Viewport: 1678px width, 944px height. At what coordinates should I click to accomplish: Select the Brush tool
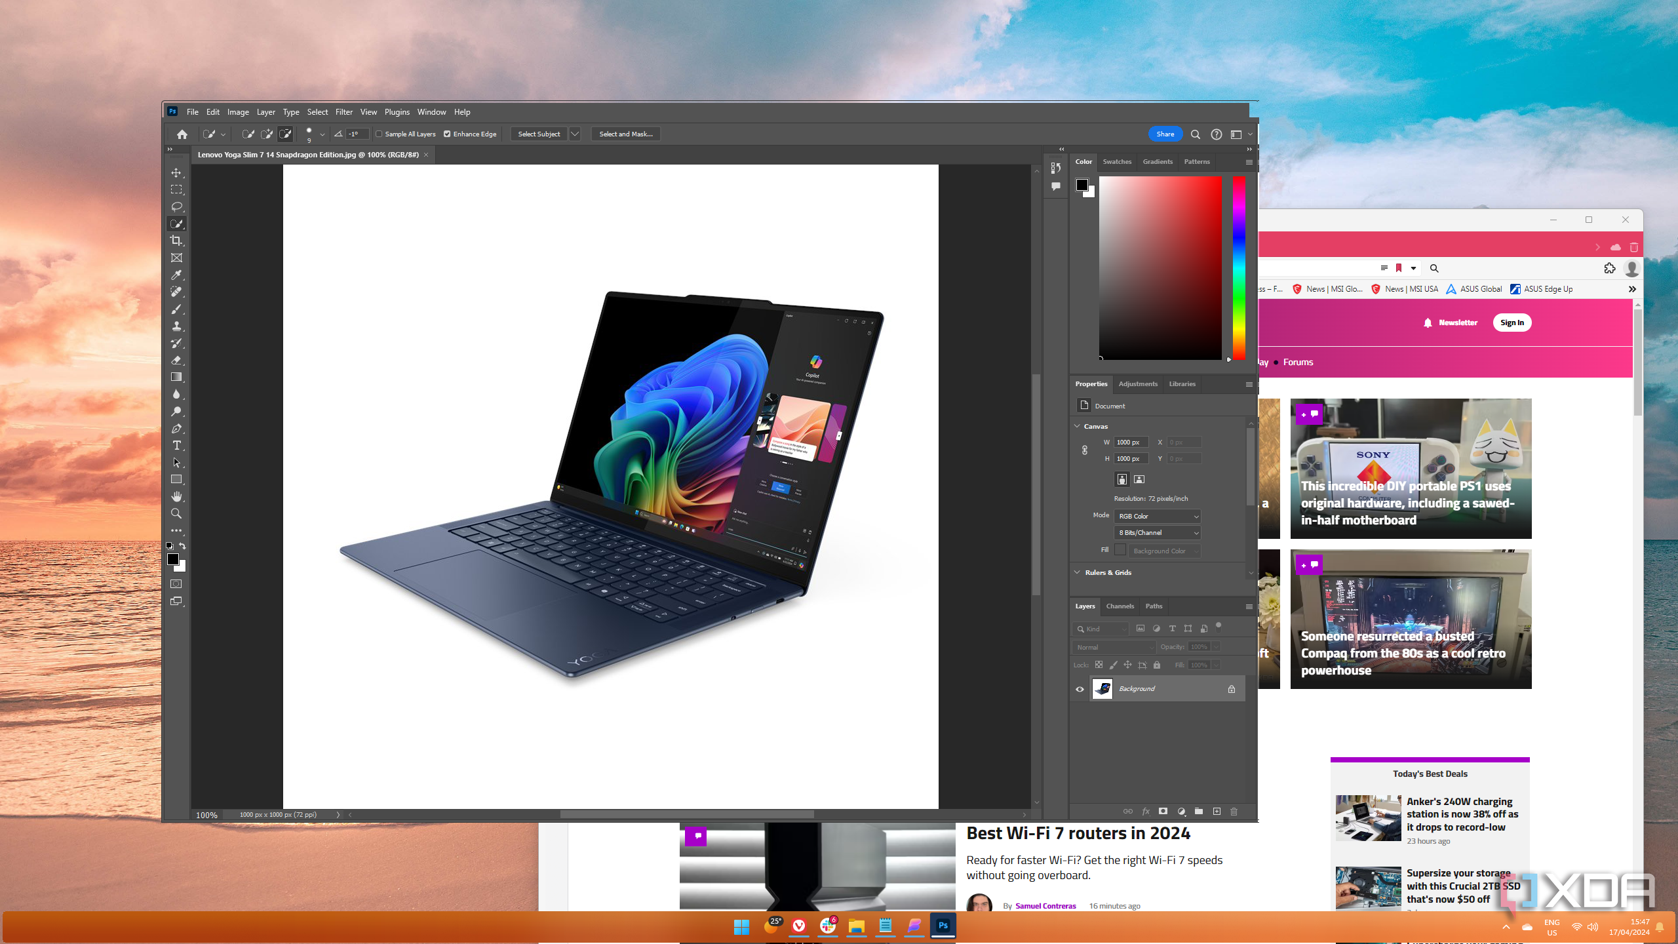tap(176, 309)
